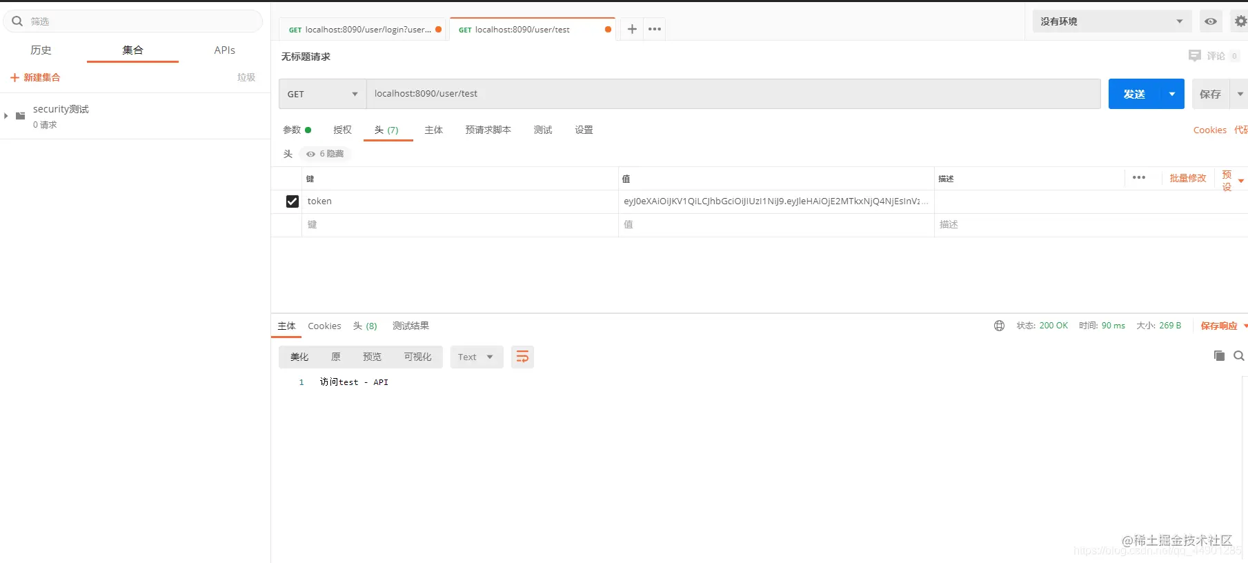The width and height of the screenshot is (1248, 563).
Task: Open the 发送 send options arrow
Action: (x=1172, y=94)
